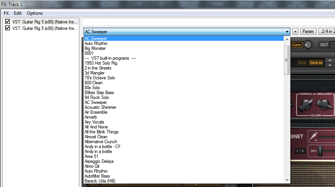The height and width of the screenshot is (187, 335).
Task: Select 2 in the Streets preset
Action: click(184, 68)
